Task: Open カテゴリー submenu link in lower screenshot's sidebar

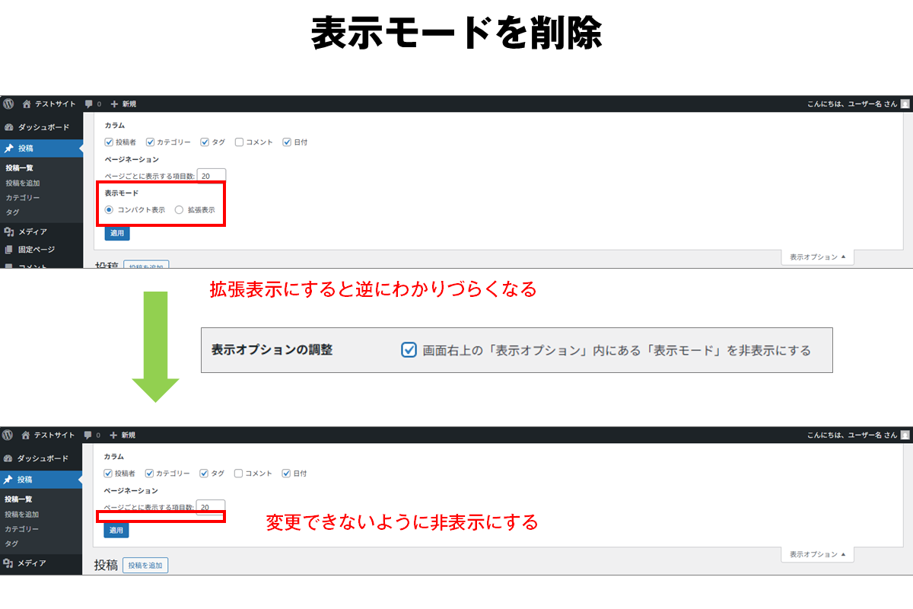Action: pyautogui.click(x=22, y=528)
